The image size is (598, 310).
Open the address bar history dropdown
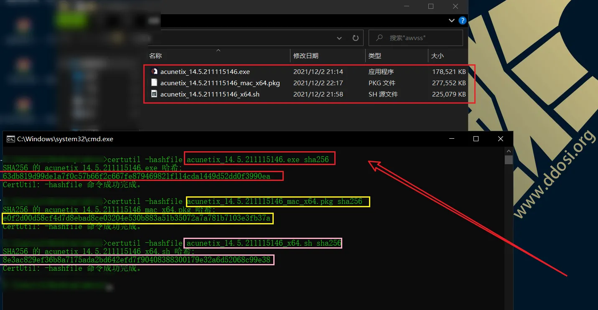tap(340, 38)
